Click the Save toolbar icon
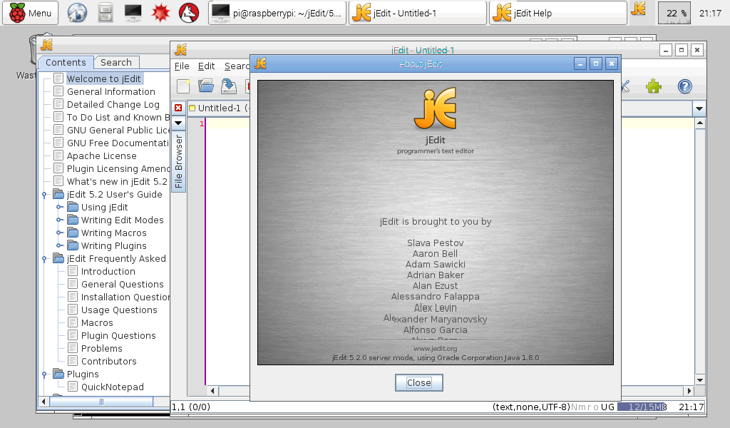 [x=229, y=86]
